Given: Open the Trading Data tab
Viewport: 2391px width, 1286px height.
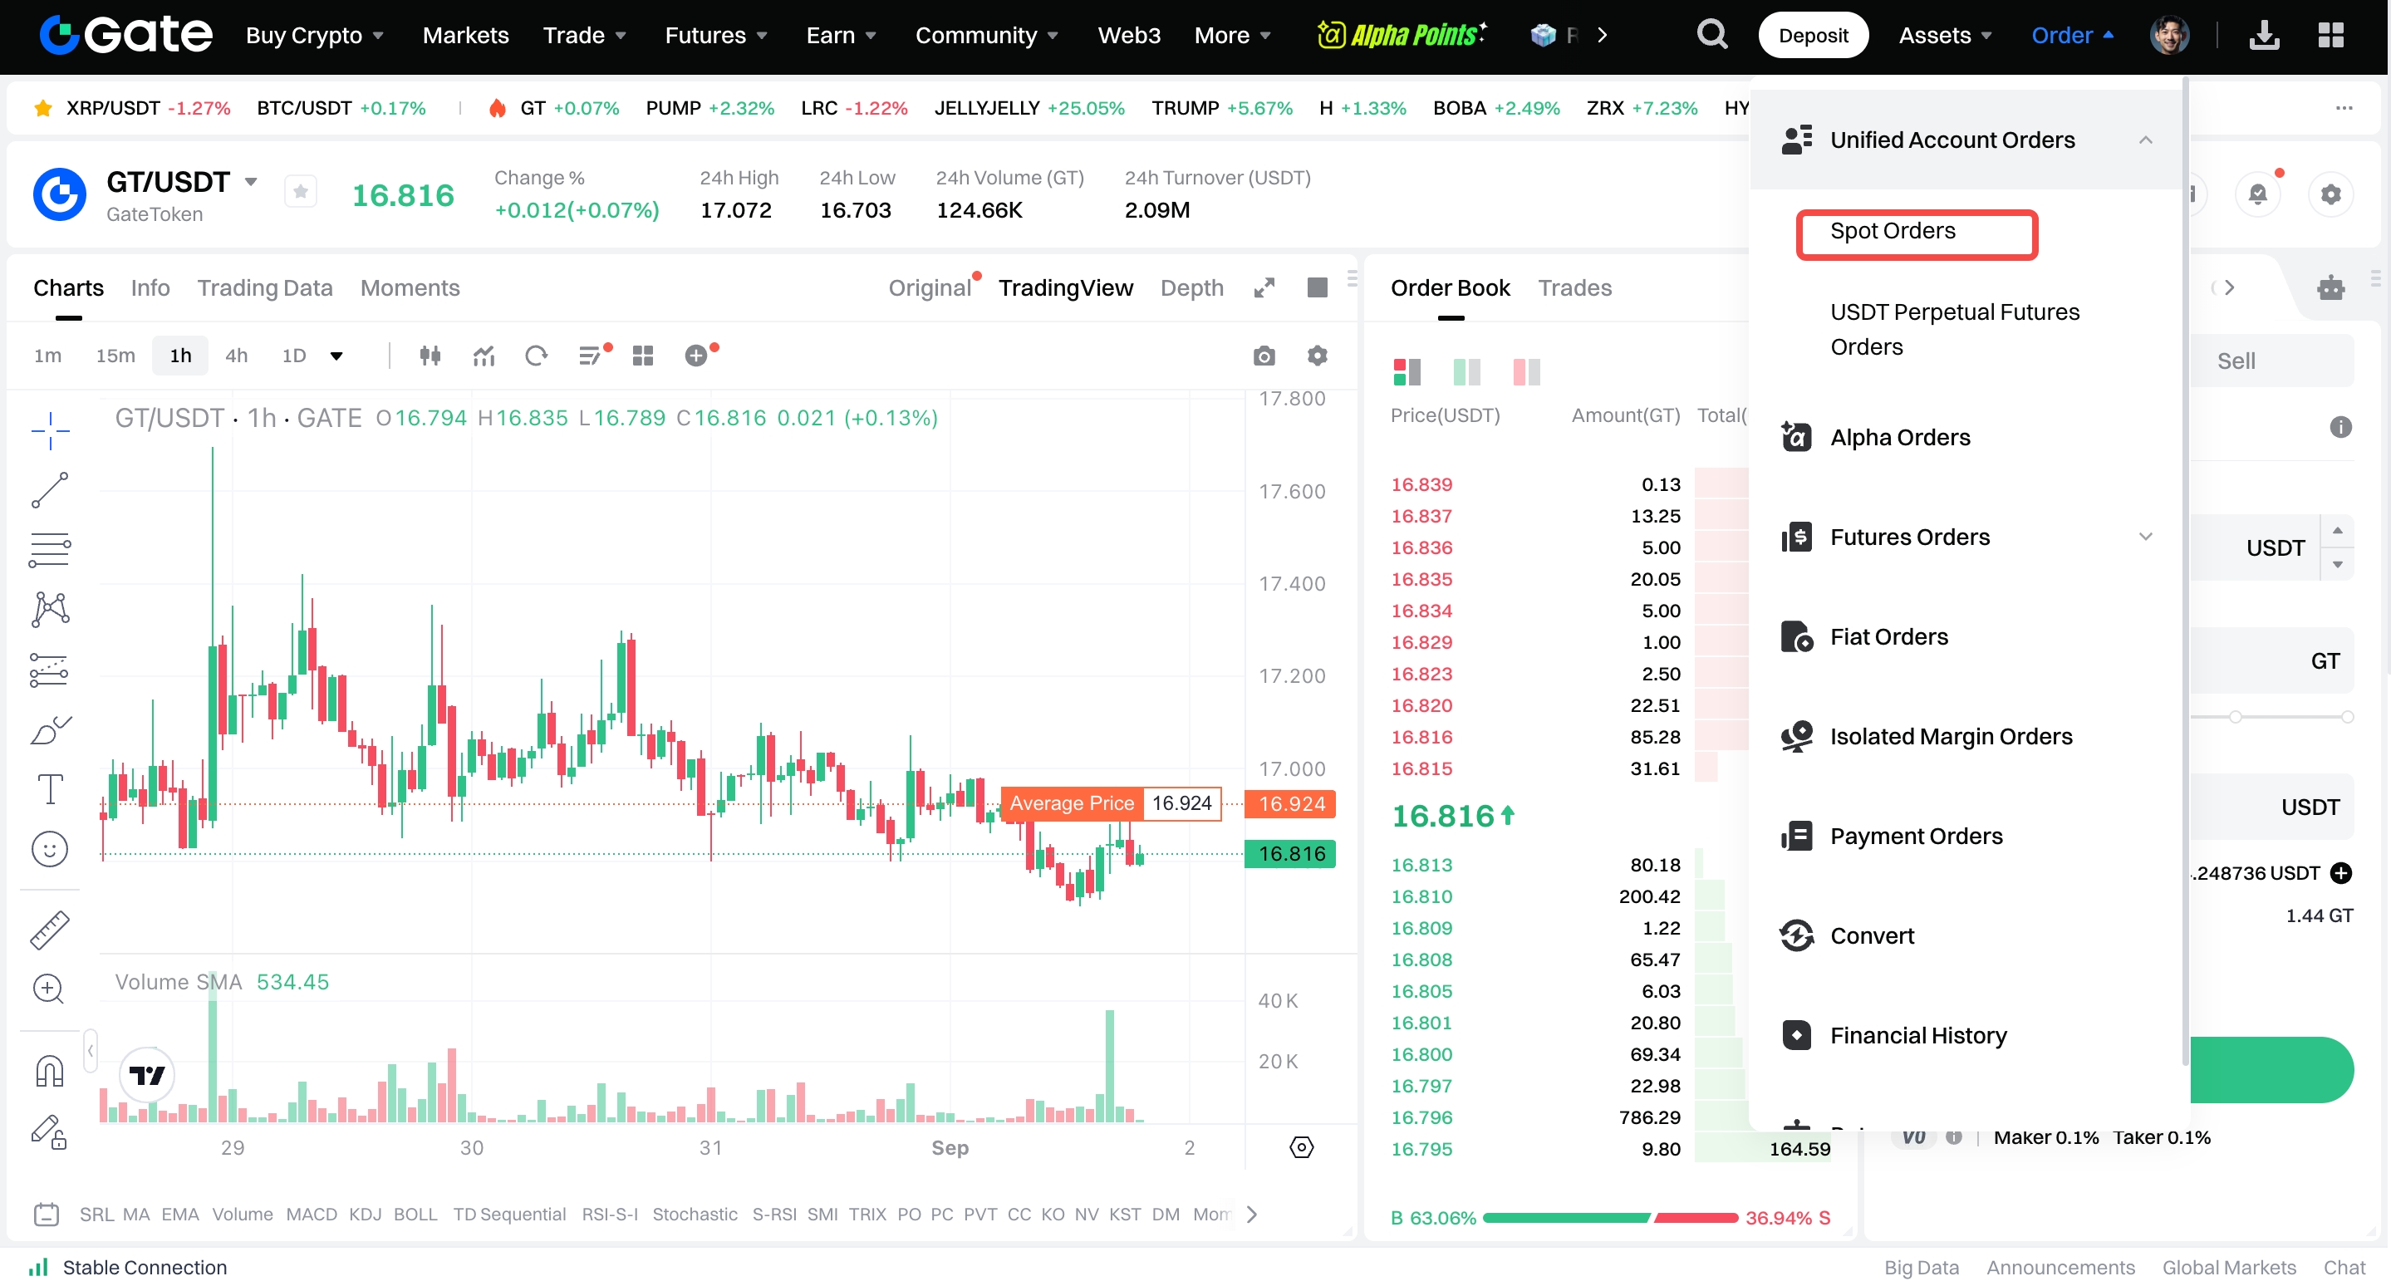Looking at the screenshot, I should (x=264, y=287).
